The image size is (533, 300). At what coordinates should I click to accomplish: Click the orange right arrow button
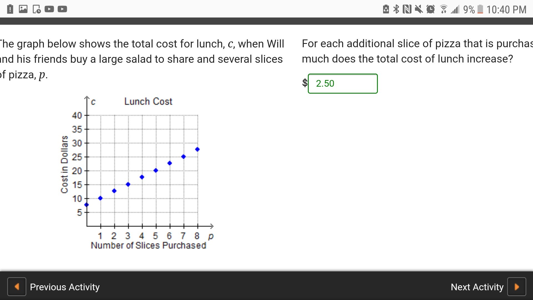point(517,287)
